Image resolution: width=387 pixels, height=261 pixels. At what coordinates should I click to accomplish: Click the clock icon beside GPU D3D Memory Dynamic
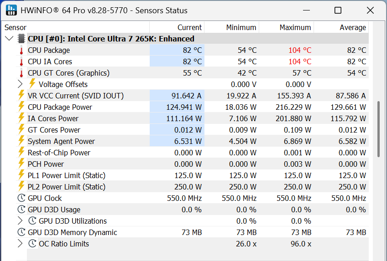(x=21, y=232)
